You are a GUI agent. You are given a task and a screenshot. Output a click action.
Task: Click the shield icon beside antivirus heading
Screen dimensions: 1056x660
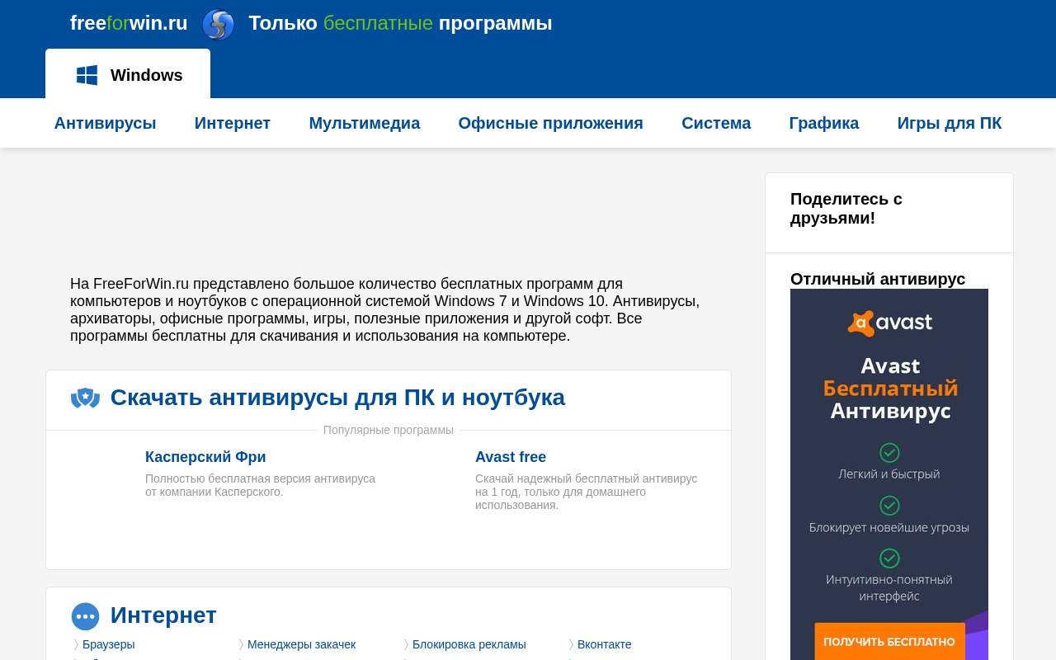[x=85, y=398]
